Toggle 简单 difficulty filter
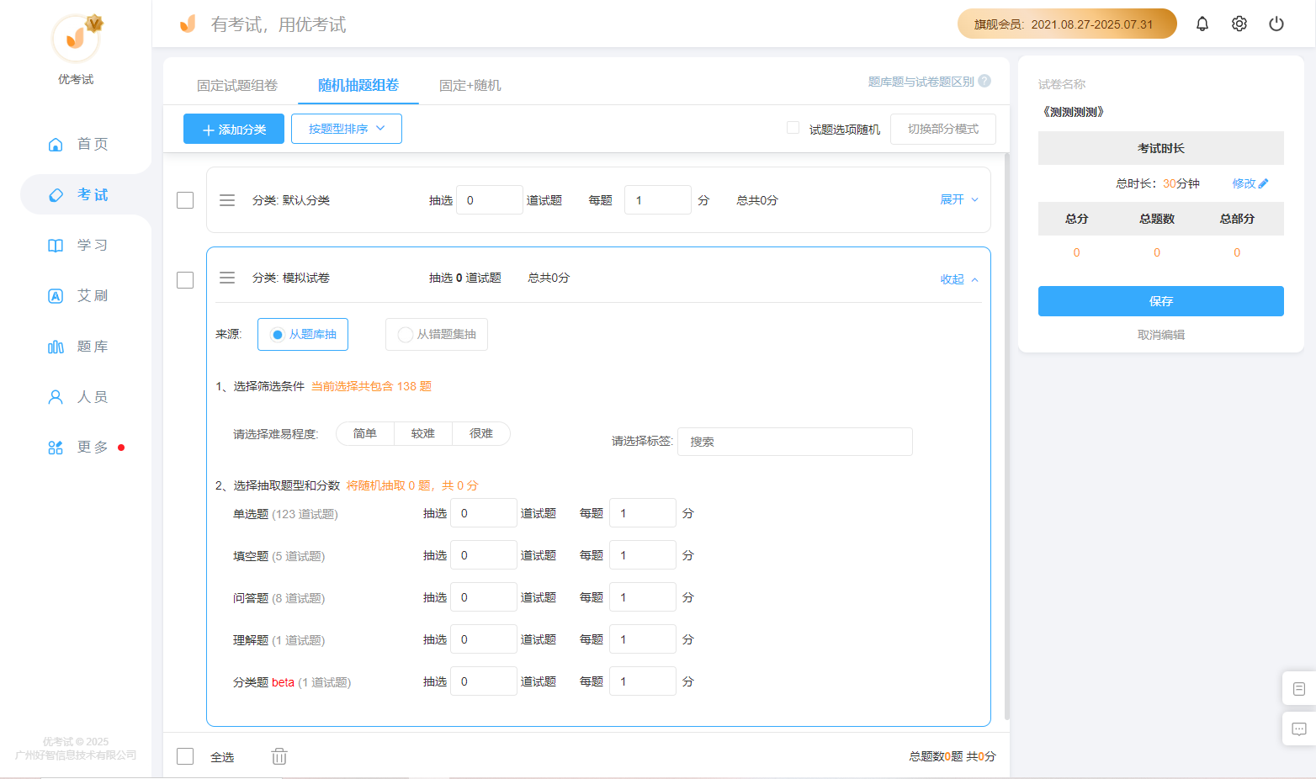The height and width of the screenshot is (779, 1316). [365, 433]
